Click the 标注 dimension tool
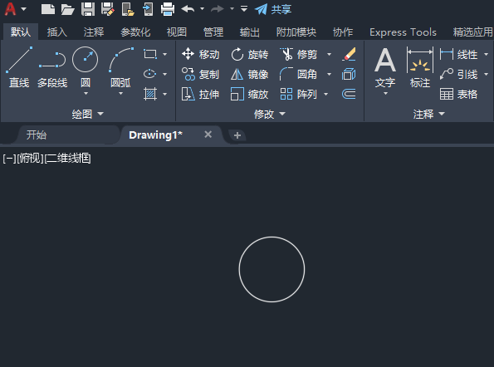This screenshot has width=494, height=367. point(420,67)
